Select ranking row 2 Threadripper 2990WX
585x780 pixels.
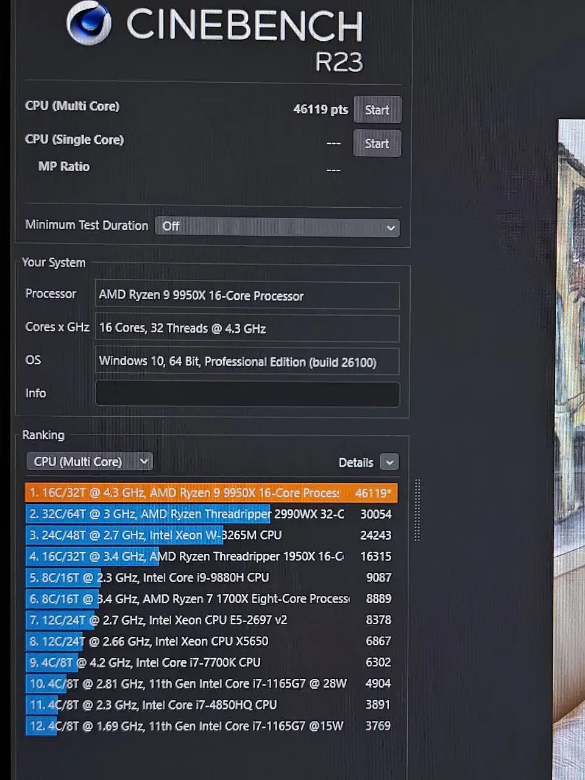click(x=211, y=514)
